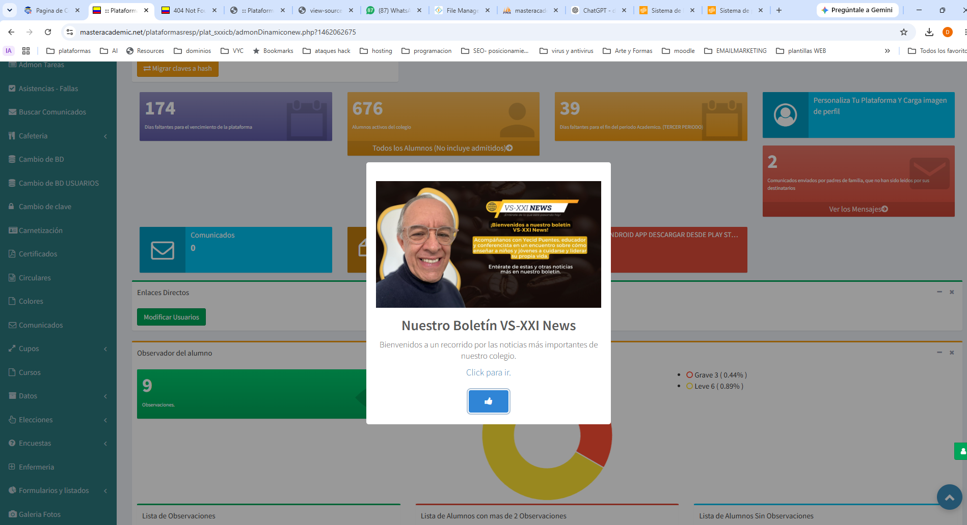Click the VS-XXI News banner image
967x525 pixels.
pyautogui.click(x=488, y=244)
